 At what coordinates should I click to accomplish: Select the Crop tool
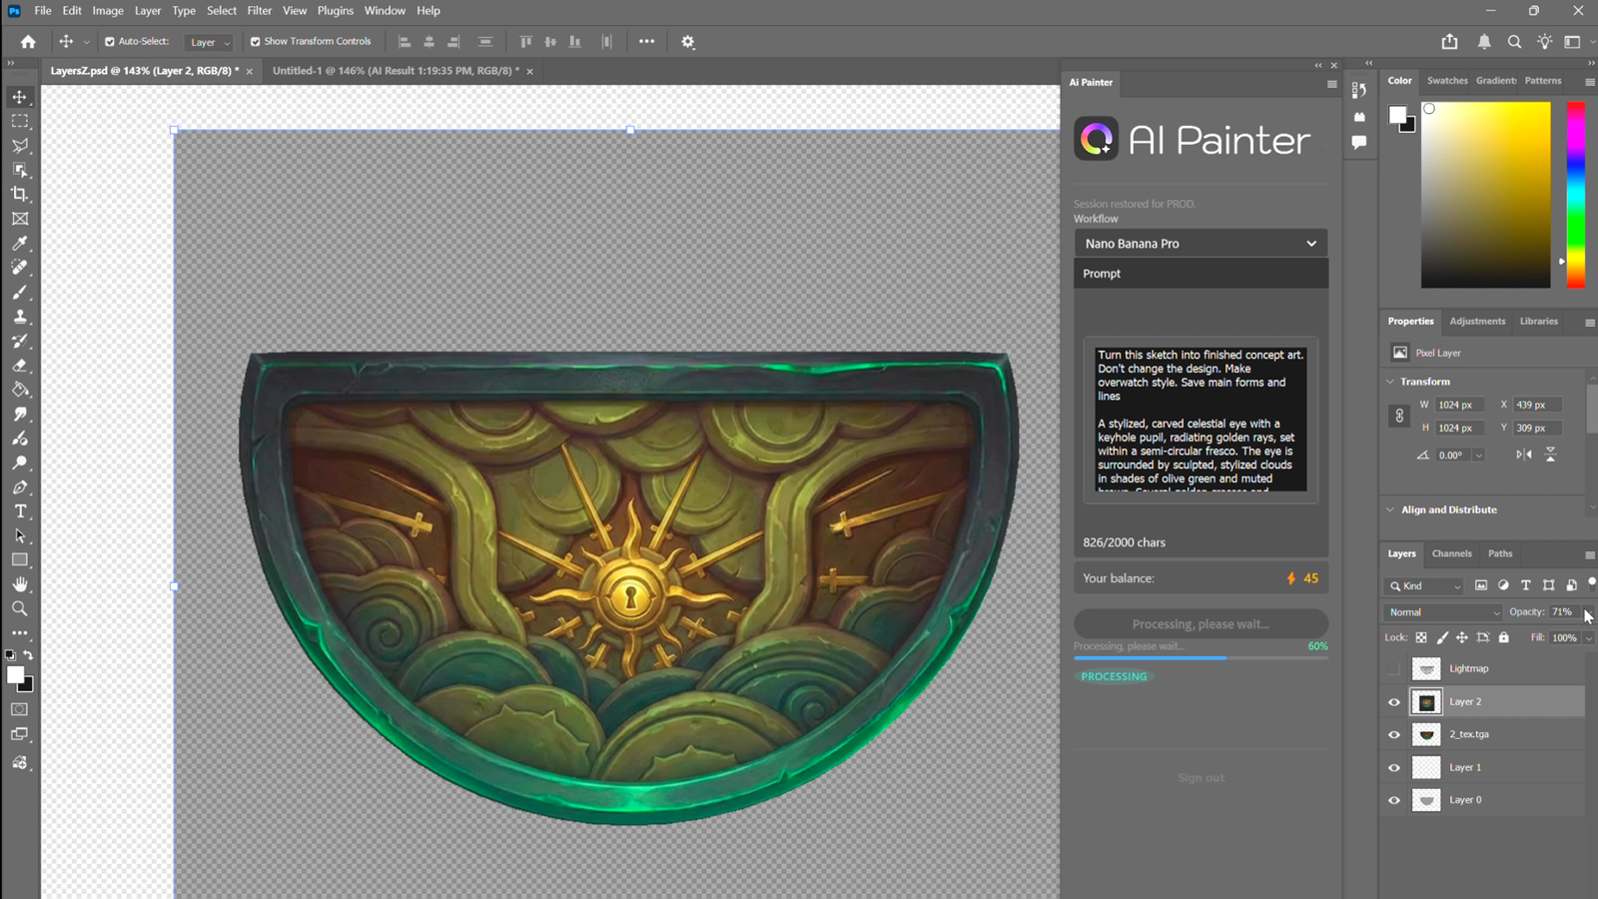(20, 194)
